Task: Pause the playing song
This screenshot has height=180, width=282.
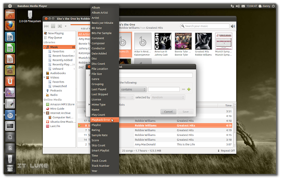Action: pyautogui.click(x=53, y=26)
